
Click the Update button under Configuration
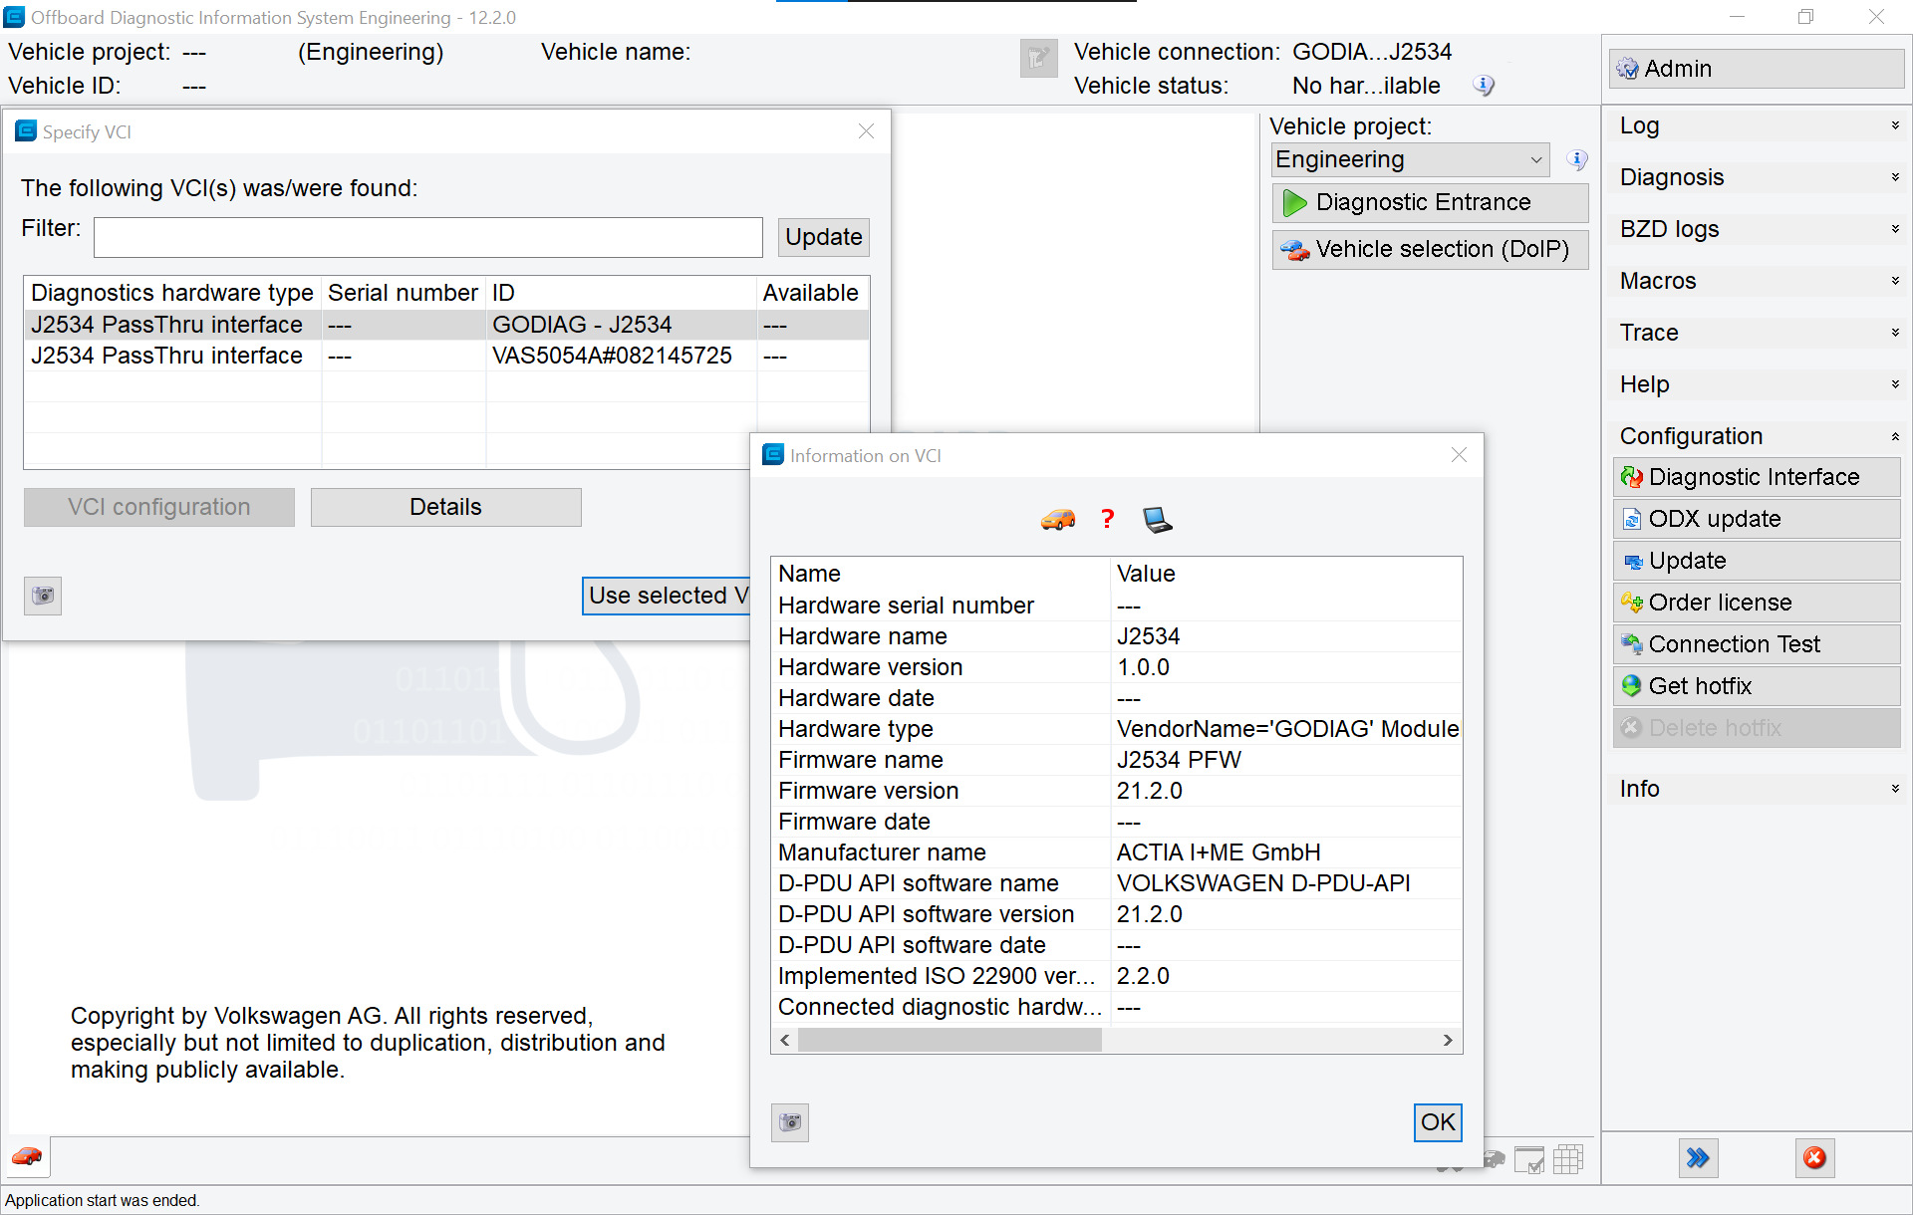pos(1757,561)
